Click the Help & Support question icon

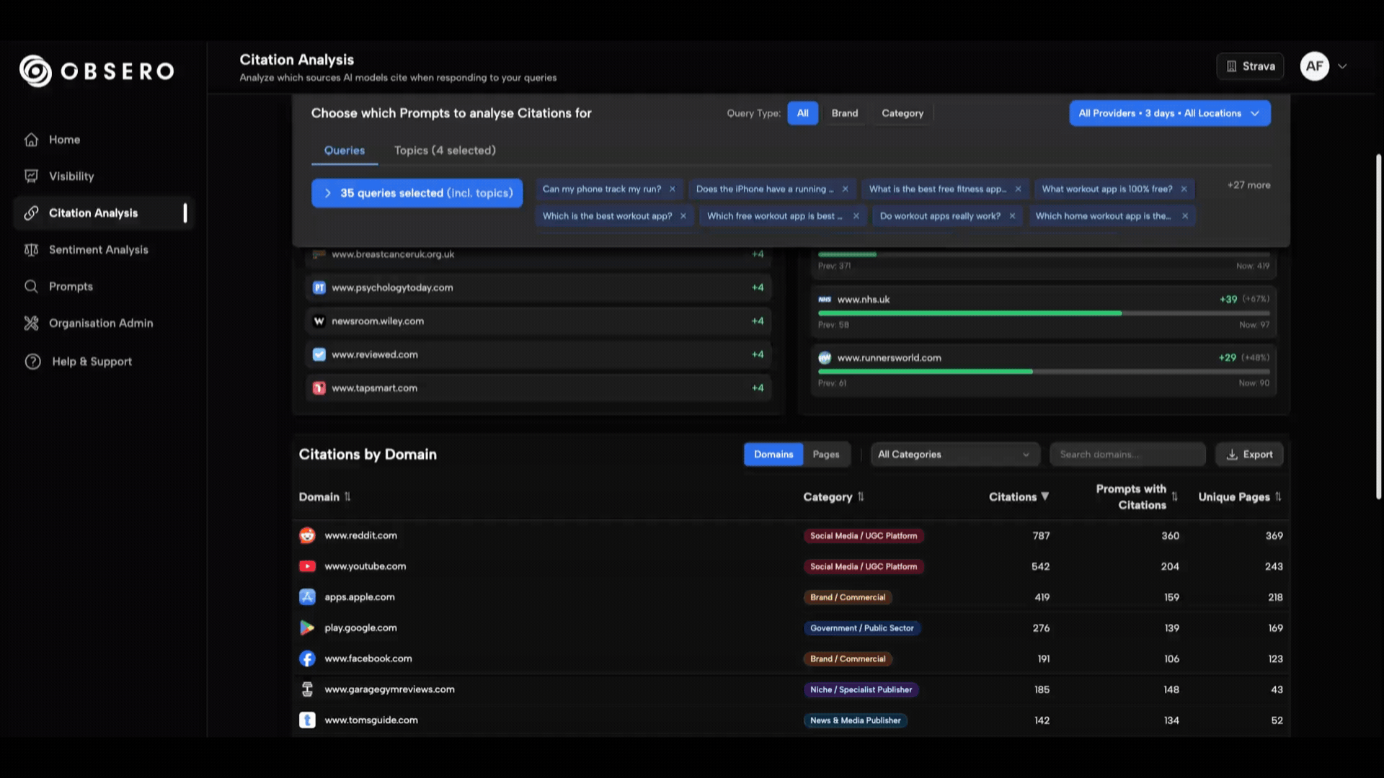point(32,362)
